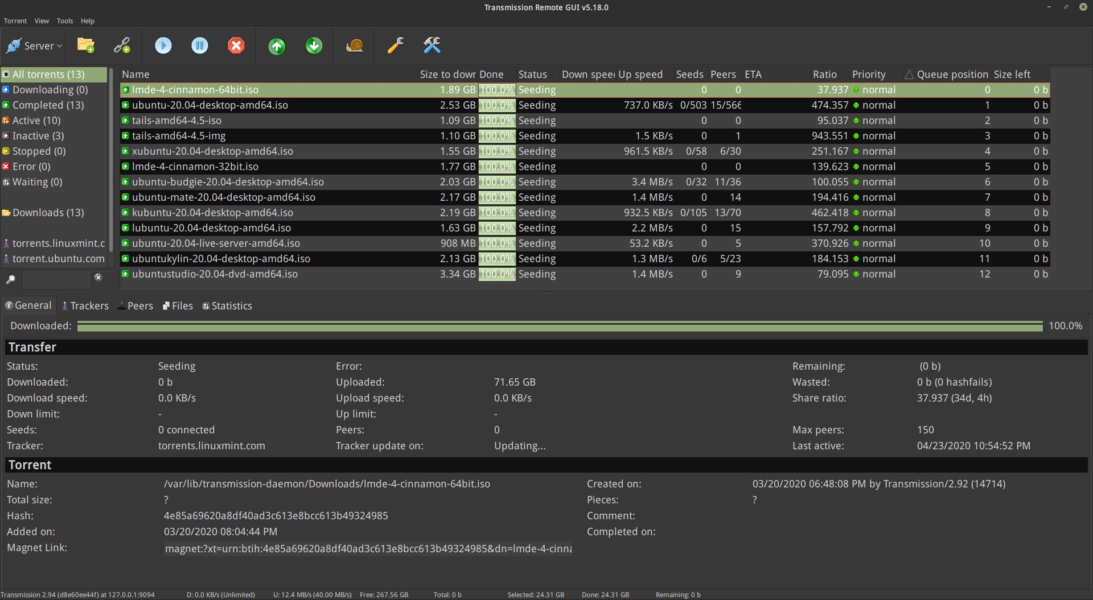
Task: Sort by Ratio column header
Action: (824, 75)
